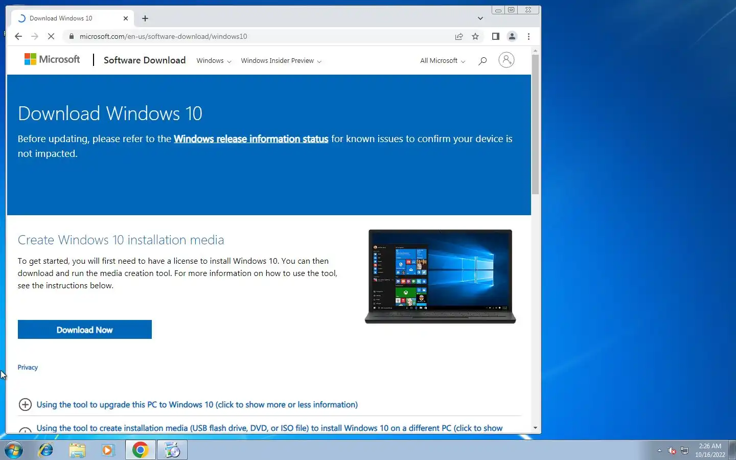Expand Windows Insider Preview menu

281,61
